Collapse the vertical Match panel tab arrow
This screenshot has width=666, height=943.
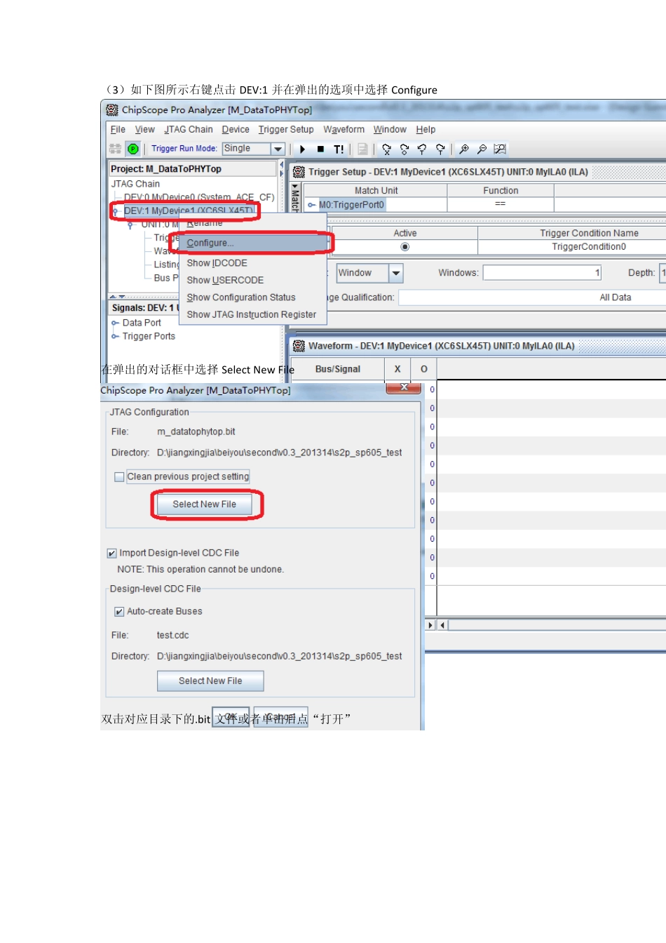click(x=295, y=187)
